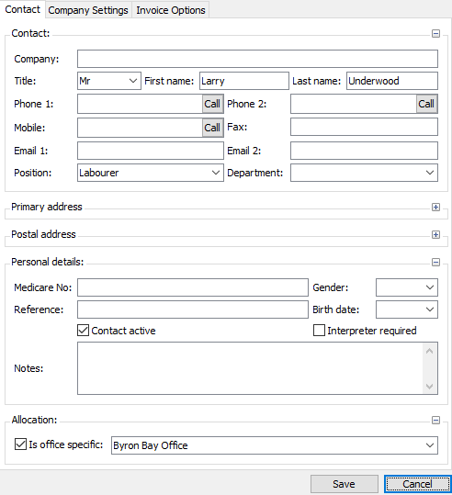Click the Call button beside Mobile
This screenshot has width=452, height=495.
(x=212, y=128)
